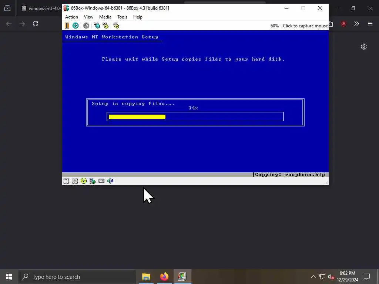Open the clock showing 6:02 PM
Image resolution: width=379 pixels, height=284 pixels.
(348, 277)
